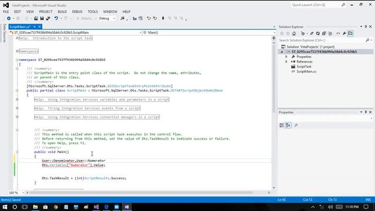Viewport: 375px width, 211px height.
Task: Click Collapse All icon in Solution Explorer
Action: point(324,33)
